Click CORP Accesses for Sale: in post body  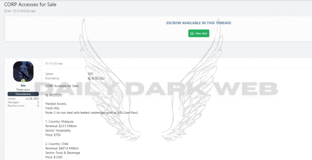pos(62,86)
